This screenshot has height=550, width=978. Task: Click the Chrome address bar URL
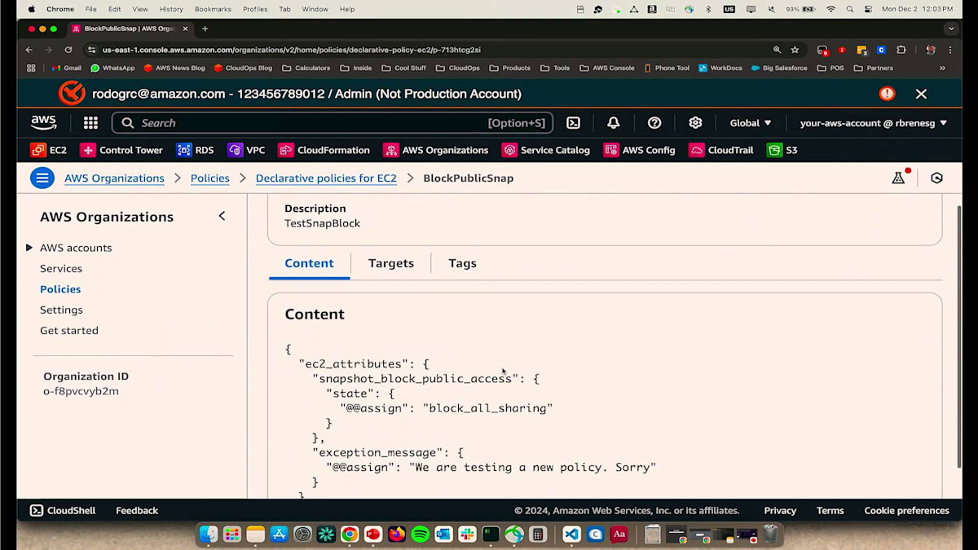[x=291, y=50]
